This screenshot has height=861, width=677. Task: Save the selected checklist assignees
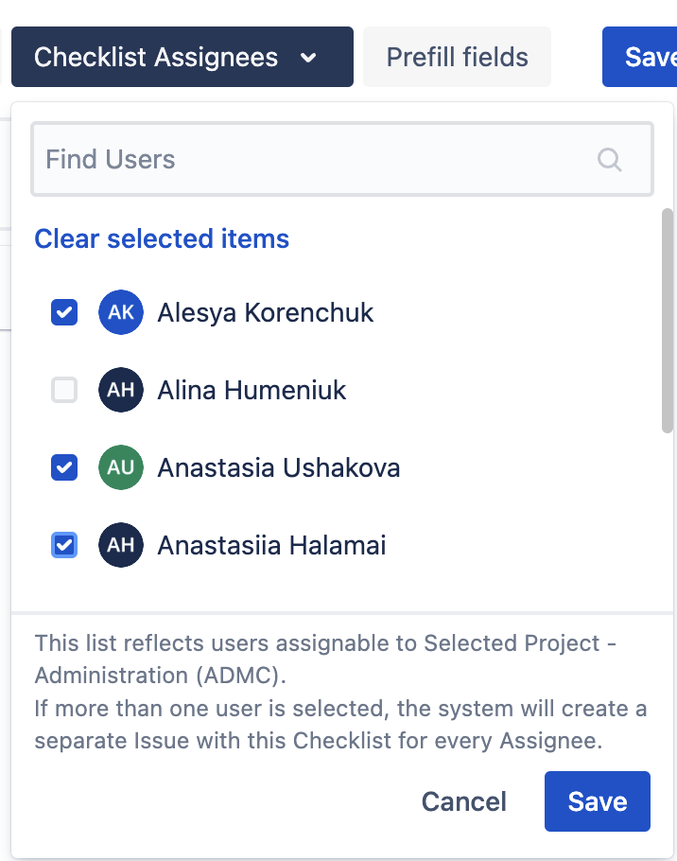(597, 801)
